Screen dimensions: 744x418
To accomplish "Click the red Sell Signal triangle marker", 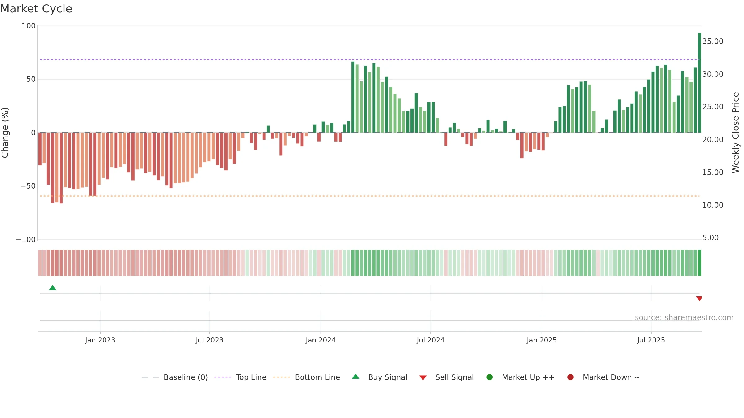I will [x=699, y=298].
